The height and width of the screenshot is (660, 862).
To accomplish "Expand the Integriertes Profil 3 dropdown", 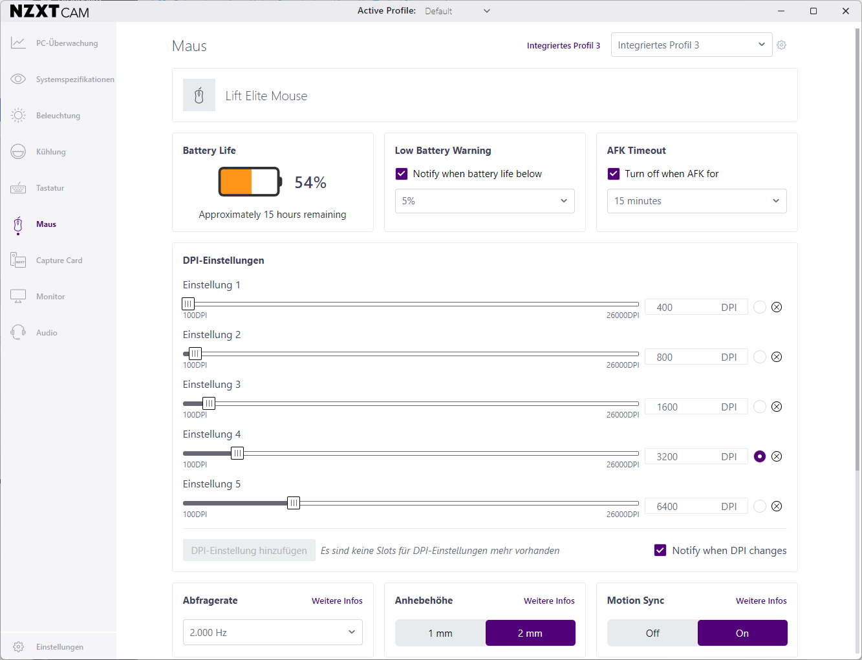I will click(x=691, y=45).
